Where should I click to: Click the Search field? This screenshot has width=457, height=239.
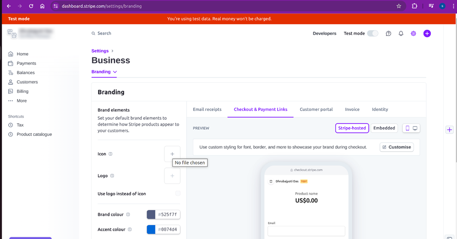tap(104, 34)
